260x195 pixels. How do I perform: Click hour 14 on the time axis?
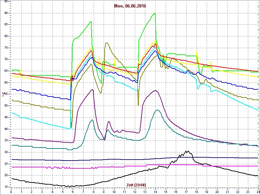[155, 191]
